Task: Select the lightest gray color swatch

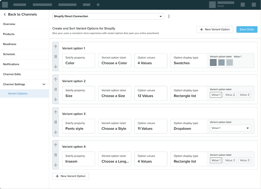Action: [230, 63]
